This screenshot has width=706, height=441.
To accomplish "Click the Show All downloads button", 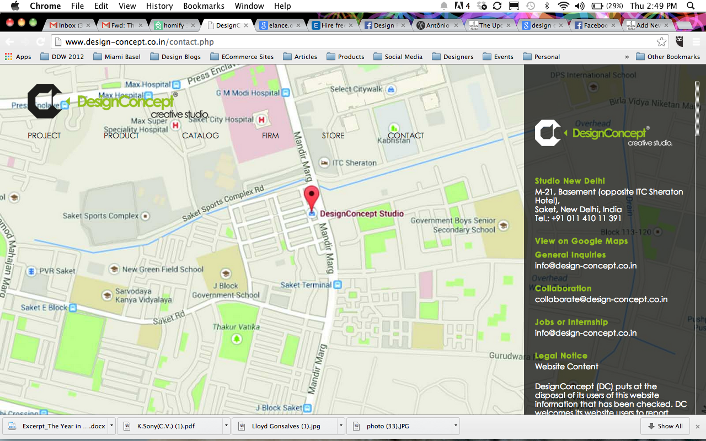I will (x=665, y=426).
